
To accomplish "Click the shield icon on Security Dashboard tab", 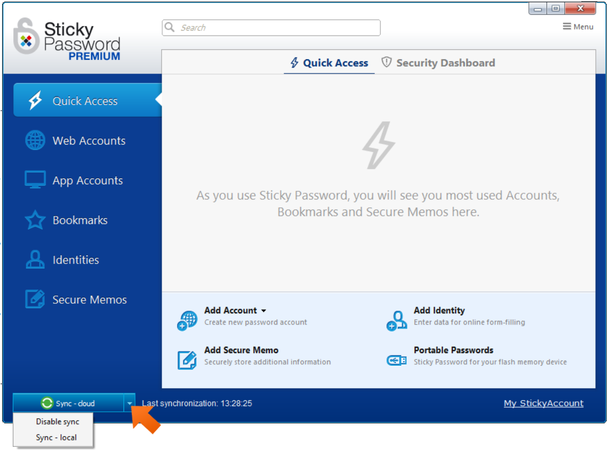I will click(x=386, y=62).
